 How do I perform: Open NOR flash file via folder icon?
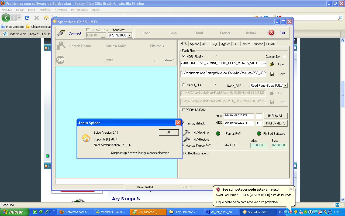tap(272, 64)
